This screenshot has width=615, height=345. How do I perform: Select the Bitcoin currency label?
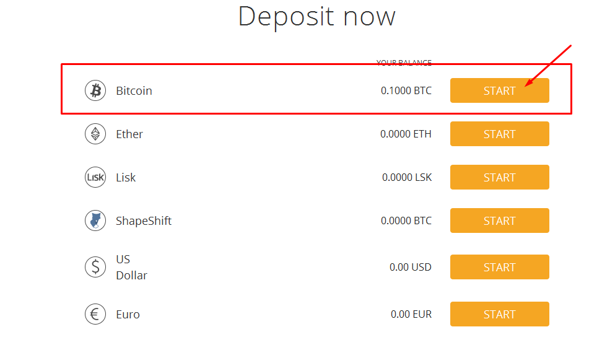[x=134, y=90]
